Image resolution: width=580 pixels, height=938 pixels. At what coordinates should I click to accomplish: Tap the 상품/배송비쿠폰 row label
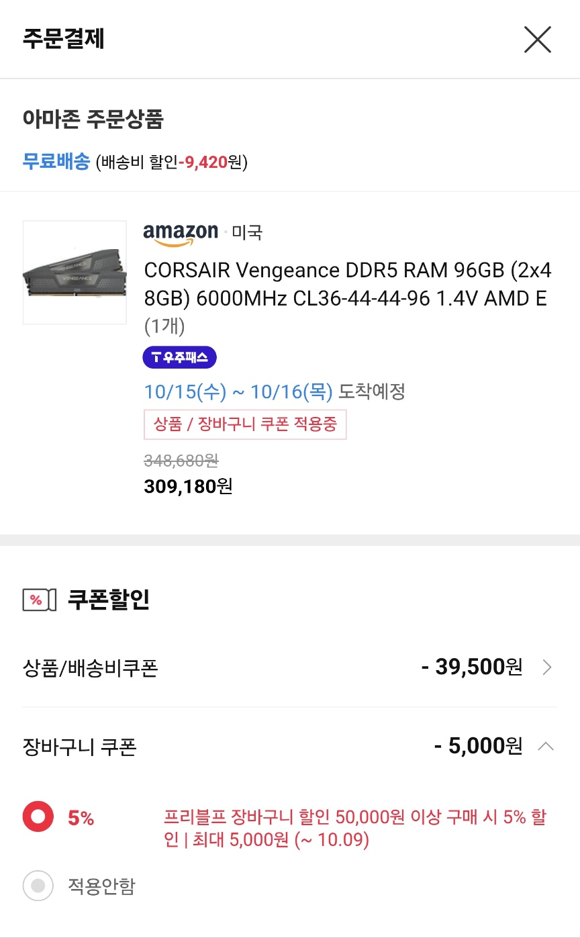[x=91, y=668]
